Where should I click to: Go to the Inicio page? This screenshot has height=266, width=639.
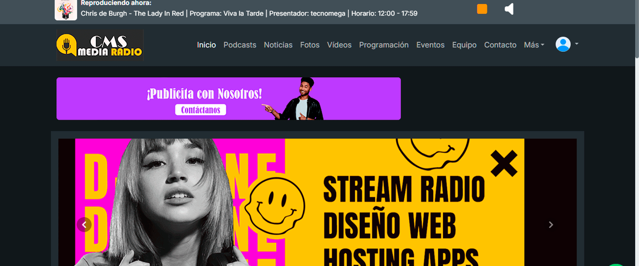click(x=206, y=45)
